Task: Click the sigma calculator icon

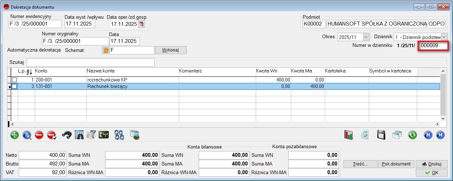Action: [104, 135]
